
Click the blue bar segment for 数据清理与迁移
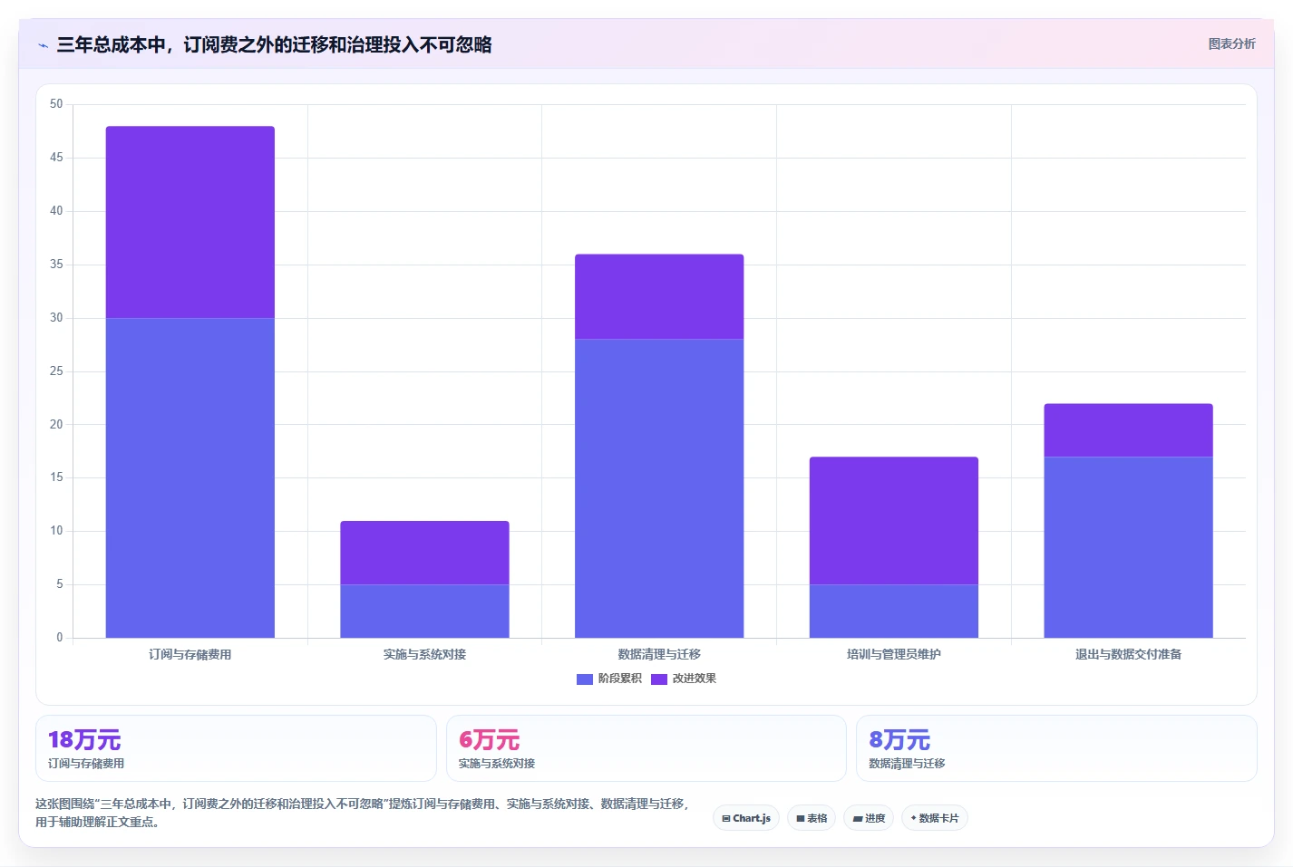(x=659, y=488)
